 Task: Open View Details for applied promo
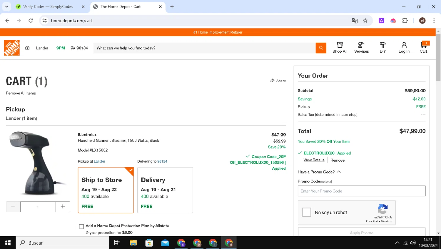pyautogui.click(x=314, y=160)
